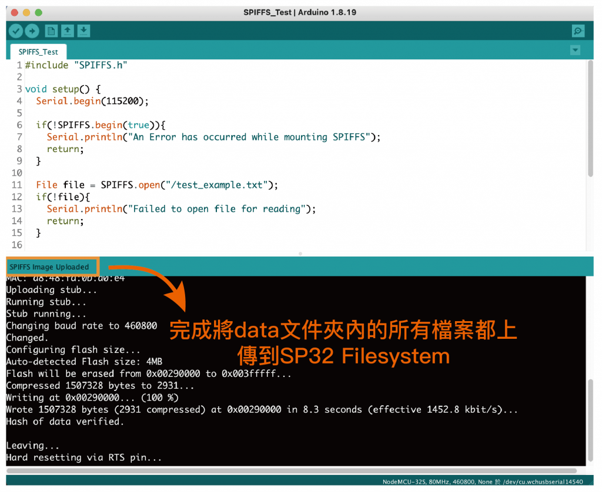602x492 pixels.
Task: Click the File file = SPIFFS.open line
Action: click(157, 185)
